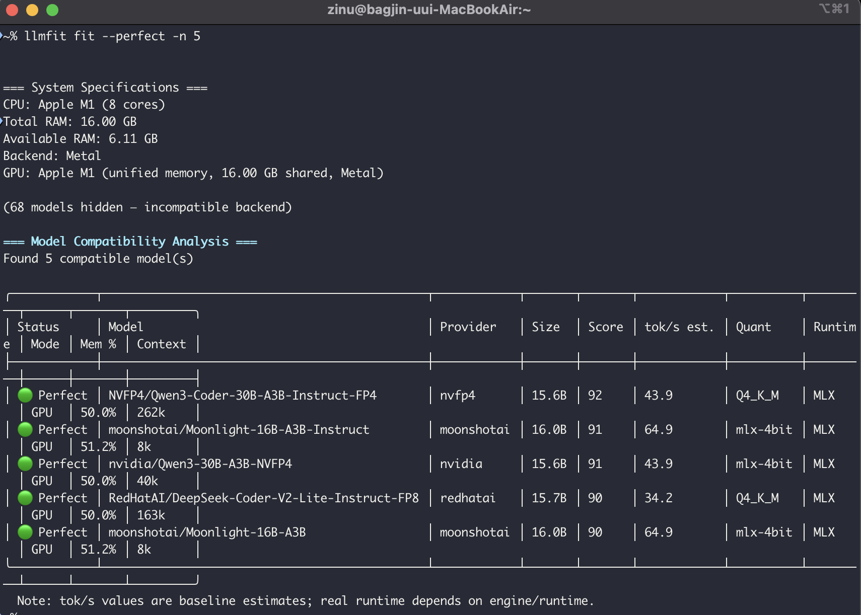The width and height of the screenshot is (861, 615).
Task: Click the green zoom window button
Action: 52,10
